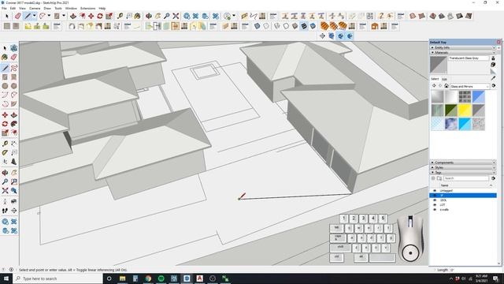Select the Circle tool in left toolbar
Image resolution: width=504 pixels, height=284 pixels.
coord(5,86)
